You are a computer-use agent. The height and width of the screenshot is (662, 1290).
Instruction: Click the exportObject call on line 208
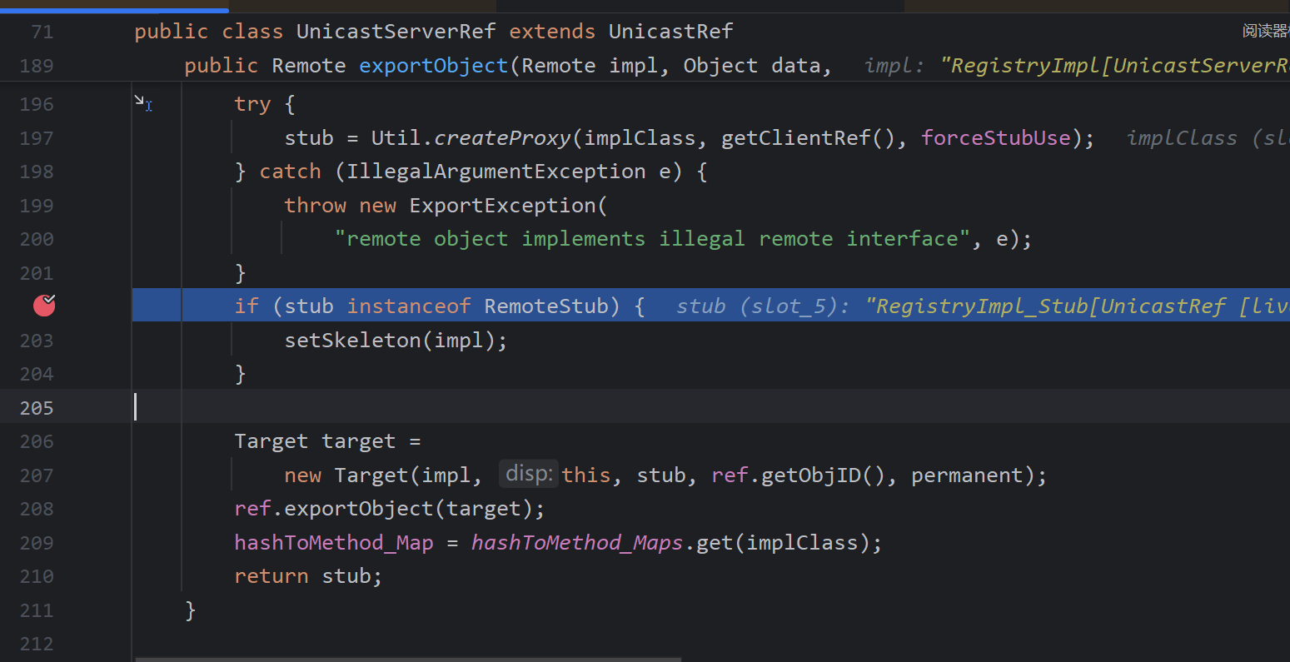[x=359, y=509]
